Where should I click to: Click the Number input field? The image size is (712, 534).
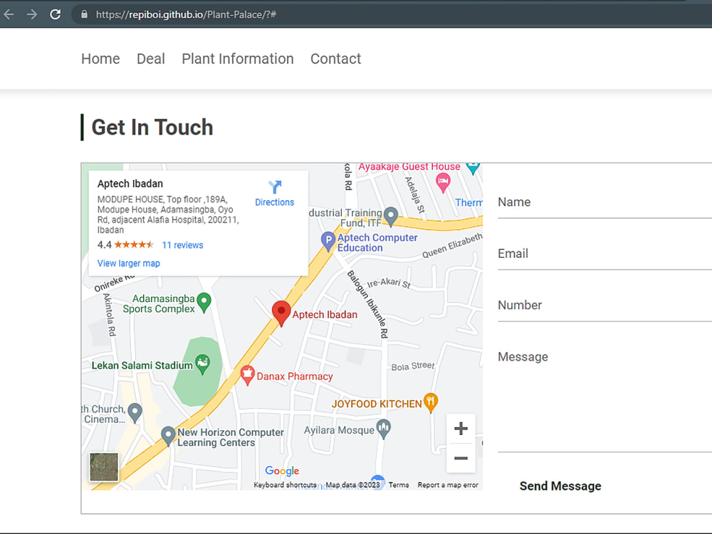point(604,305)
